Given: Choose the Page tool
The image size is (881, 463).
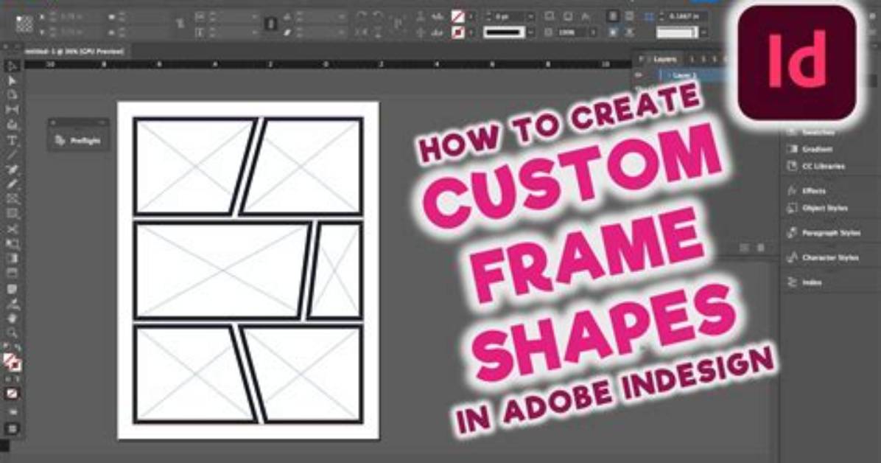Looking at the screenshot, I should tap(12, 95).
